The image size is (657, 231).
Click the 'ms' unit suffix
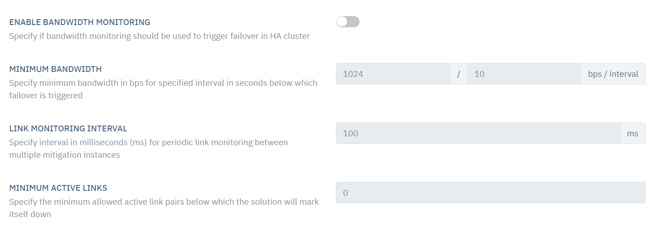coord(632,133)
